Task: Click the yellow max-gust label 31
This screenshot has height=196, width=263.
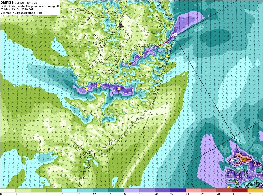Action: 130,64
